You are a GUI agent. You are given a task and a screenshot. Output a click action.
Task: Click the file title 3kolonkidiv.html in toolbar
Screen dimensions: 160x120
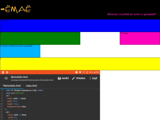(x=19, y=77)
